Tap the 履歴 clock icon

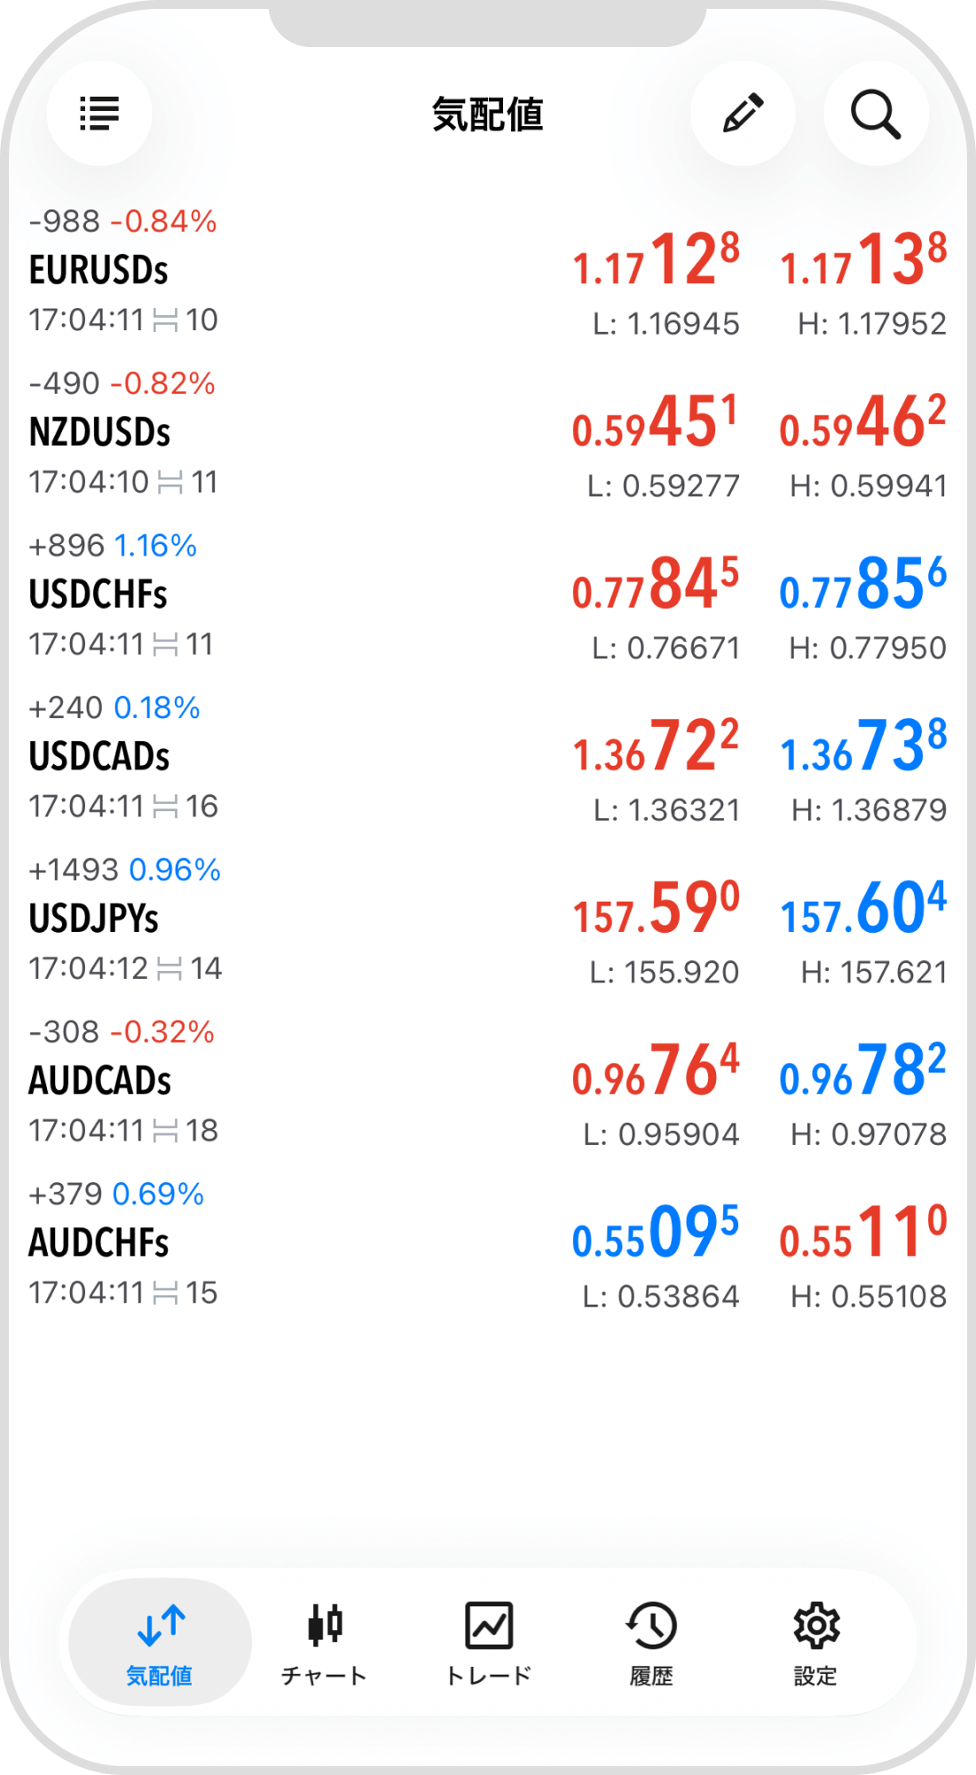click(652, 1626)
